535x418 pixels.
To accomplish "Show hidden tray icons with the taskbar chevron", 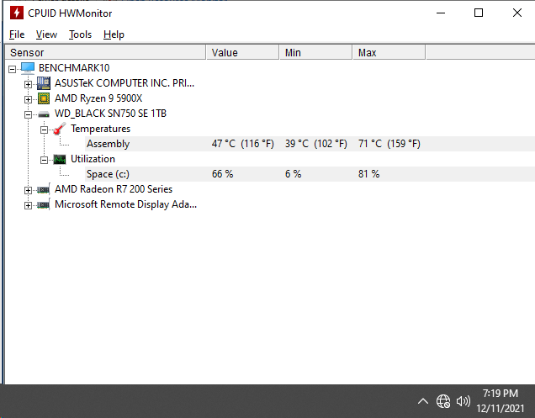I will (x=423, y=401).
